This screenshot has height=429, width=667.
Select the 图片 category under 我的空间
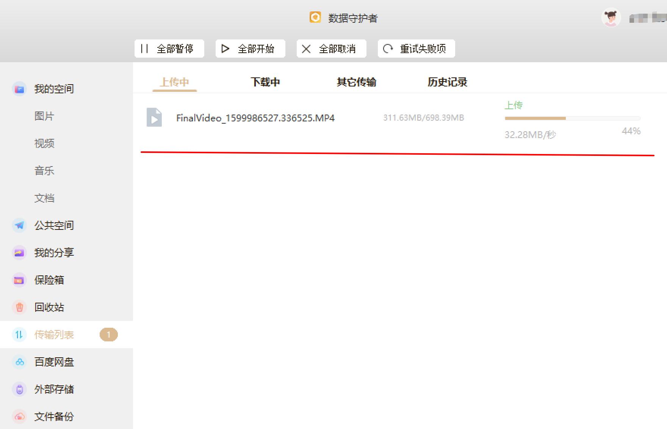pyautogui.click(x=44, y=116)
